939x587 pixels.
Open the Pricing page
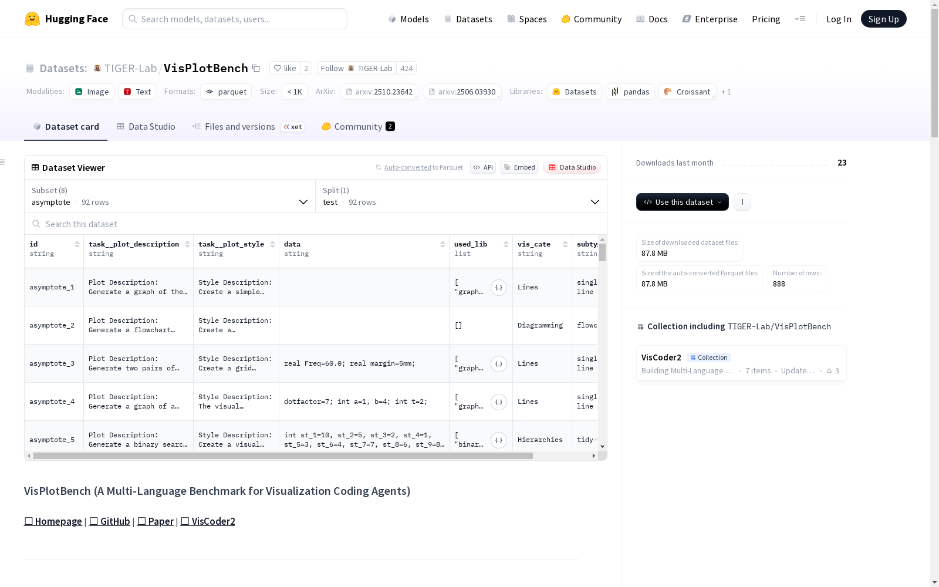[x=766, y=19]
